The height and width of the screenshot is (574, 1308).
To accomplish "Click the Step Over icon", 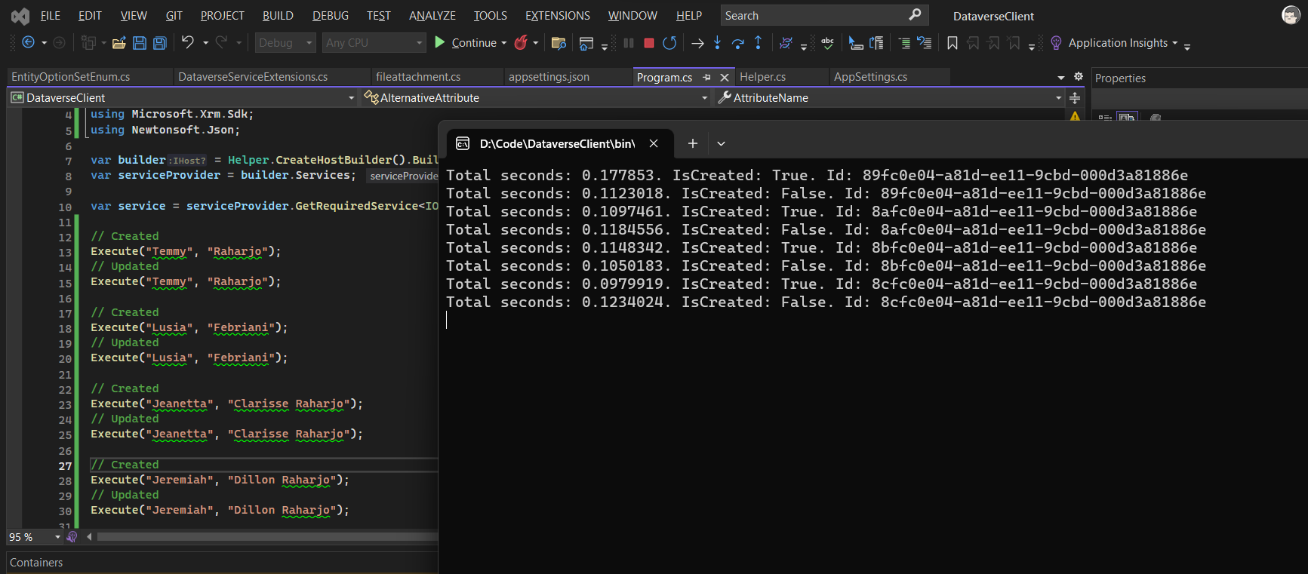I will 738,43.
